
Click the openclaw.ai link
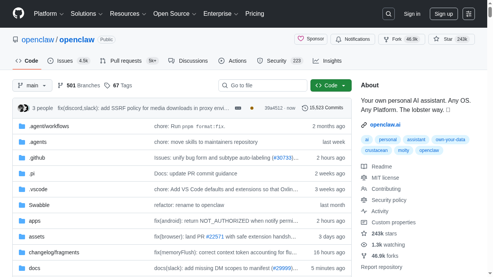coord(385,125)
